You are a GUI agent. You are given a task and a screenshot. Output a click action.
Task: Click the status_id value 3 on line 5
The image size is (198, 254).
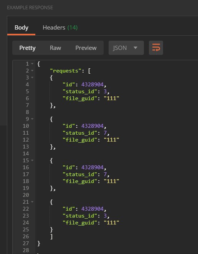pos(105,92)
